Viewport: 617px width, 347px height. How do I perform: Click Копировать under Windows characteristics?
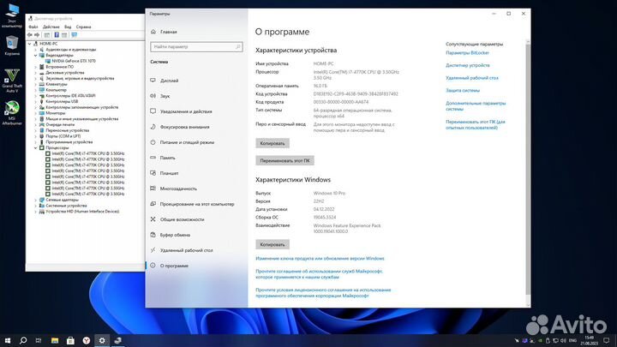point(273,244)
